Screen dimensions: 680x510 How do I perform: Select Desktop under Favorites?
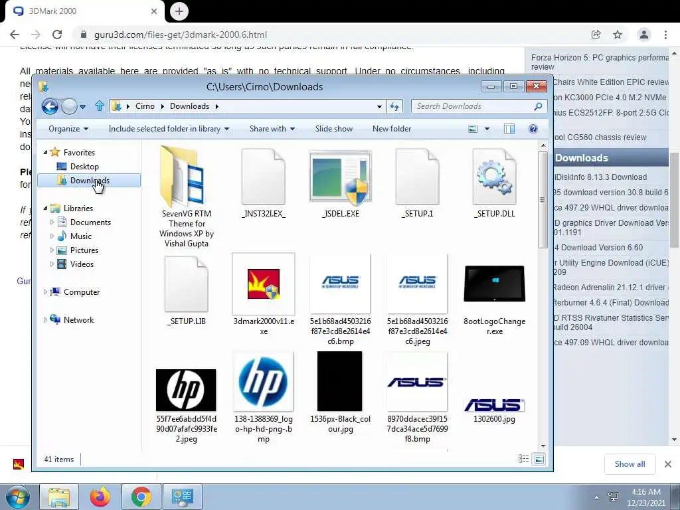[84, 167]
